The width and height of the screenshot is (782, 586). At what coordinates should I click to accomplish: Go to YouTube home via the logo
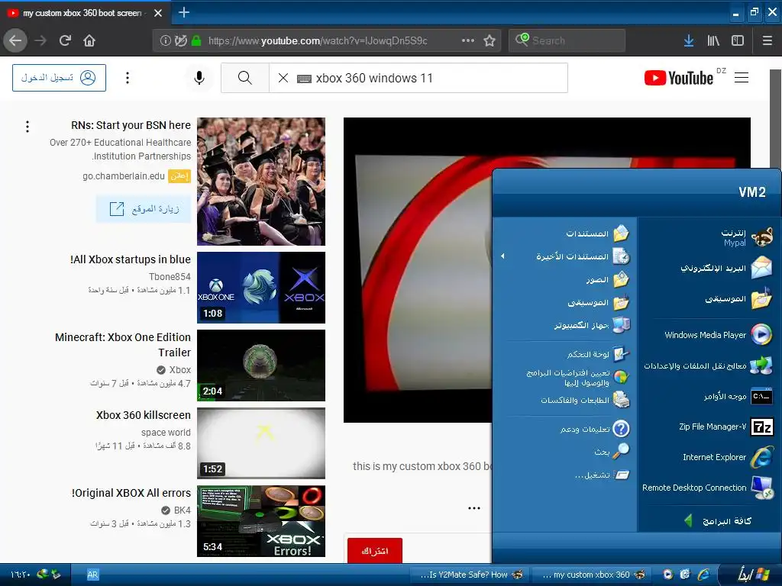pos(679,79)
